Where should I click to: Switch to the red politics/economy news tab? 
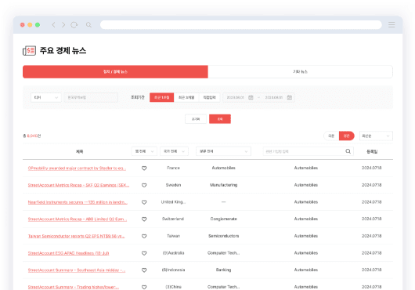tap(115, 72)
